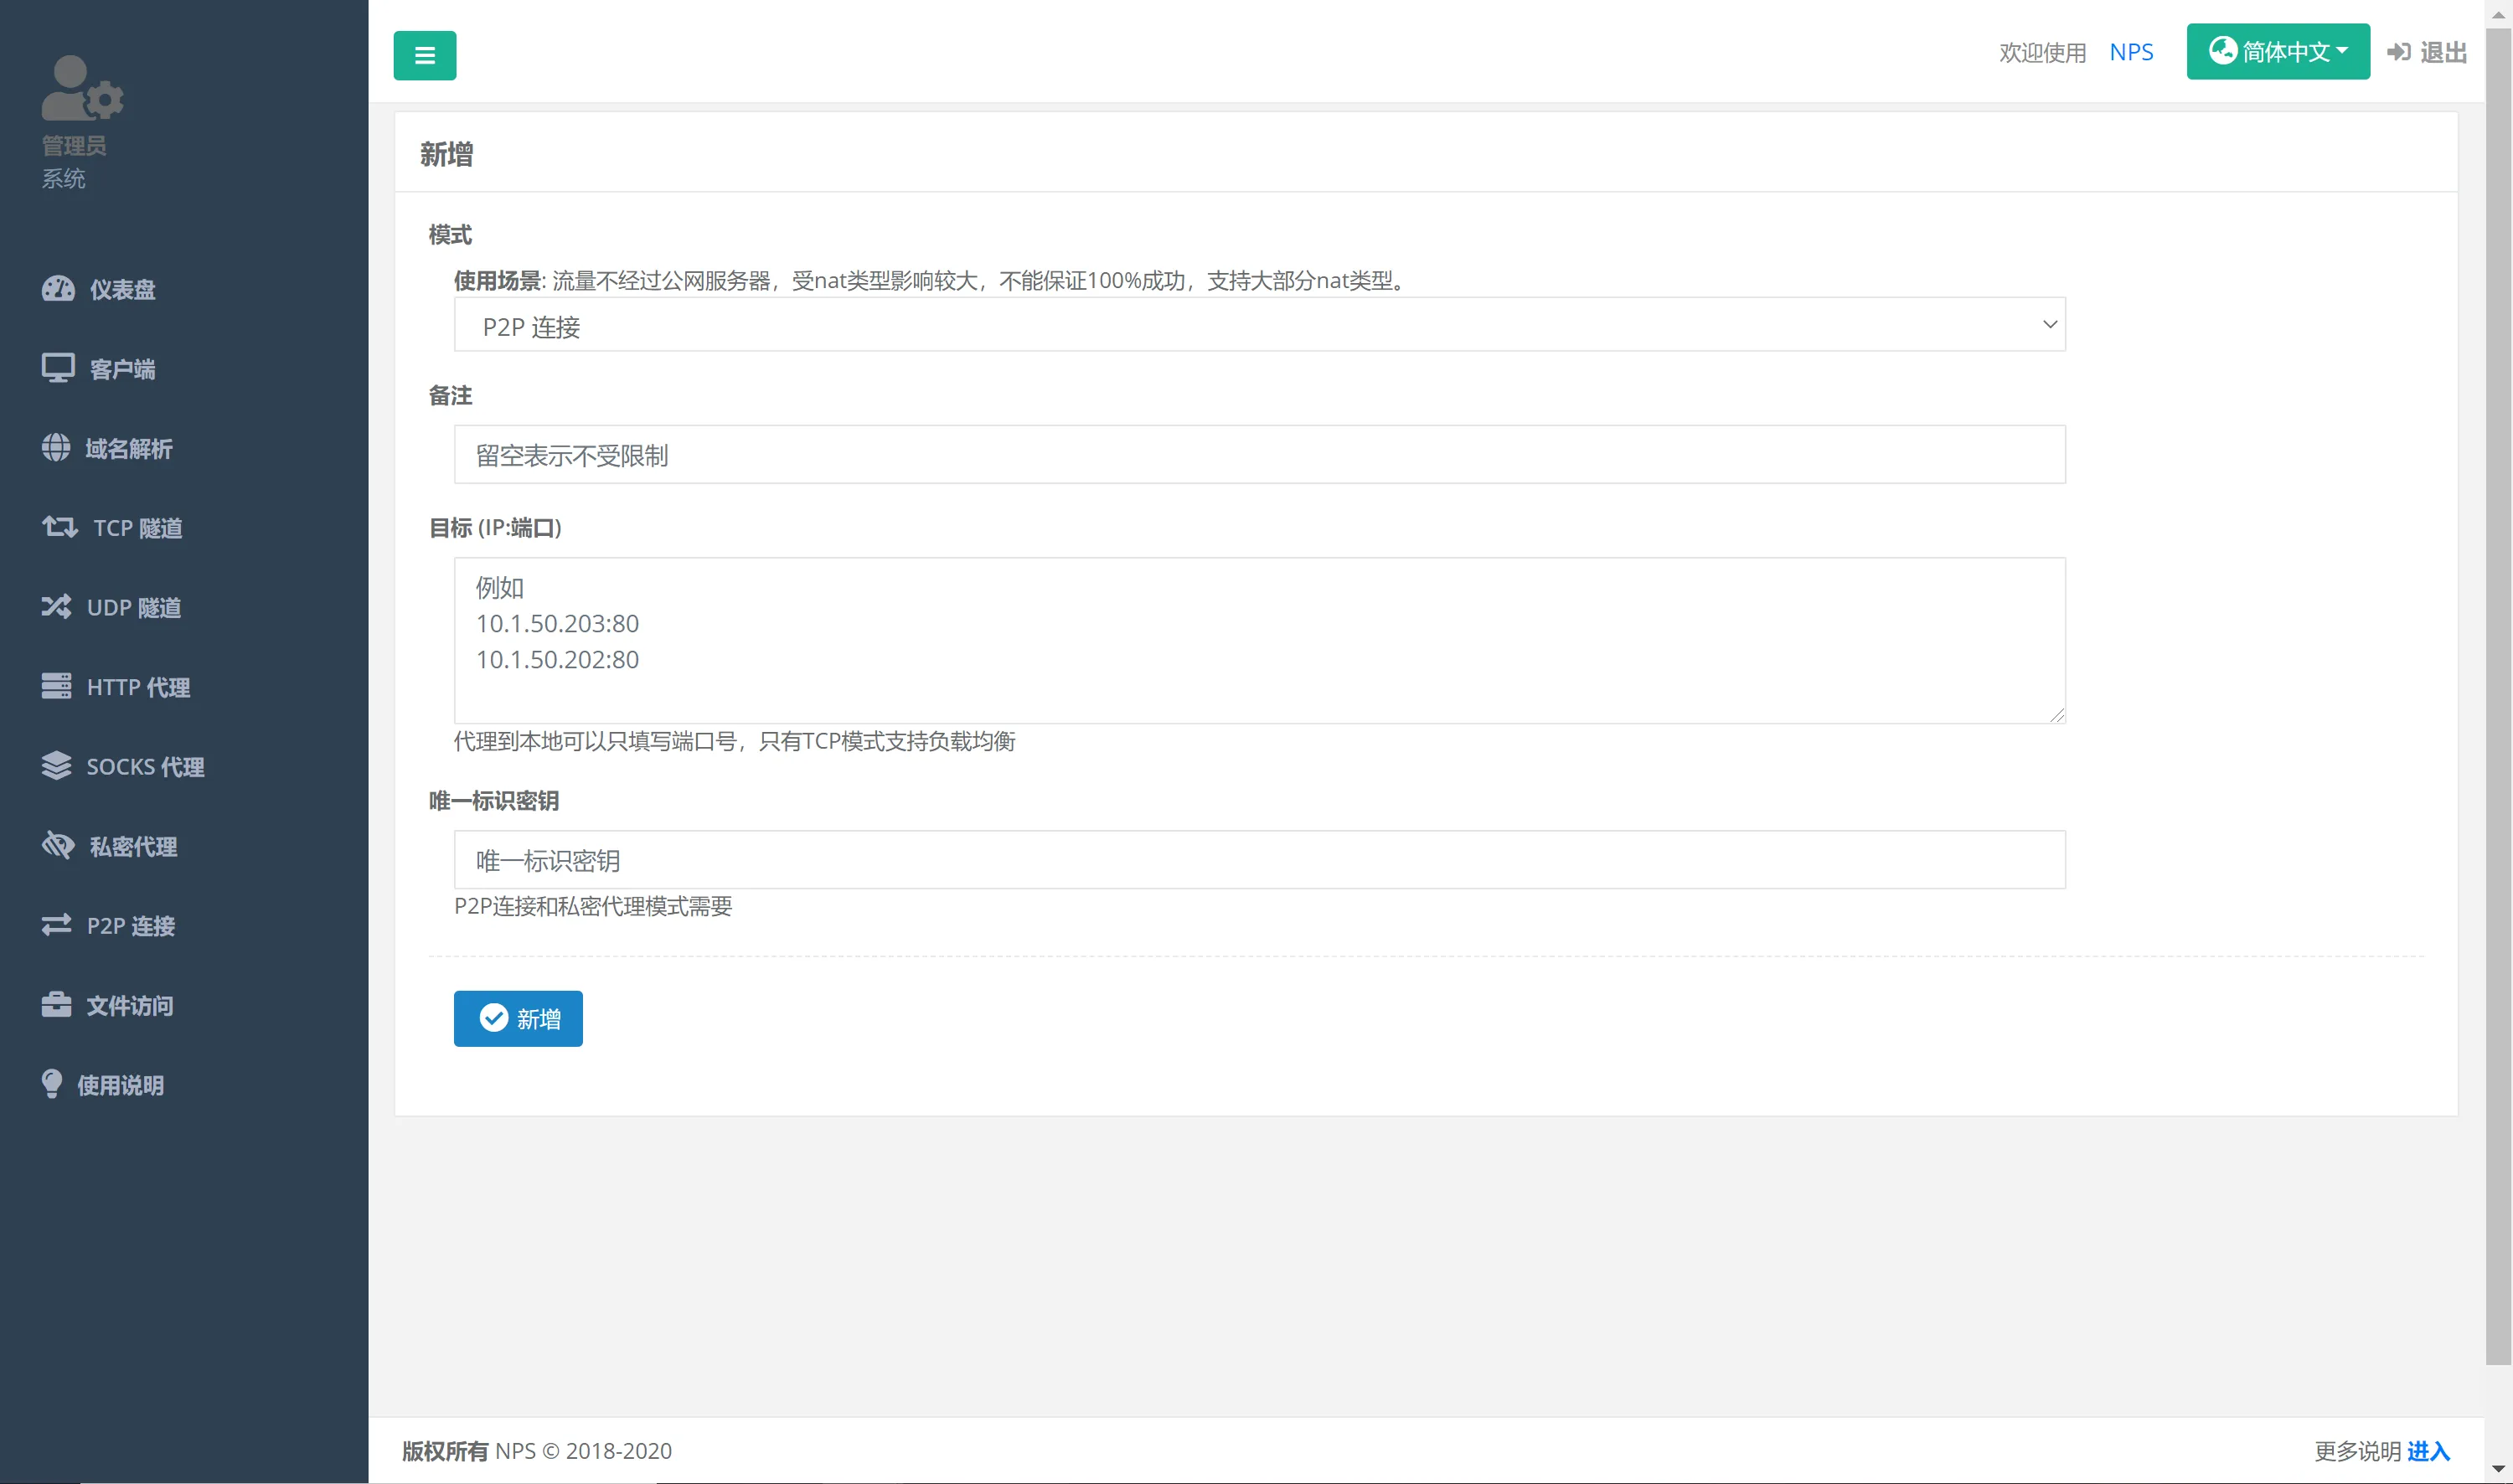Viewport: 2513px width, 1484px height.
Task: Click the secret proxy crossed-eye icon
Action: coord(58,846)
